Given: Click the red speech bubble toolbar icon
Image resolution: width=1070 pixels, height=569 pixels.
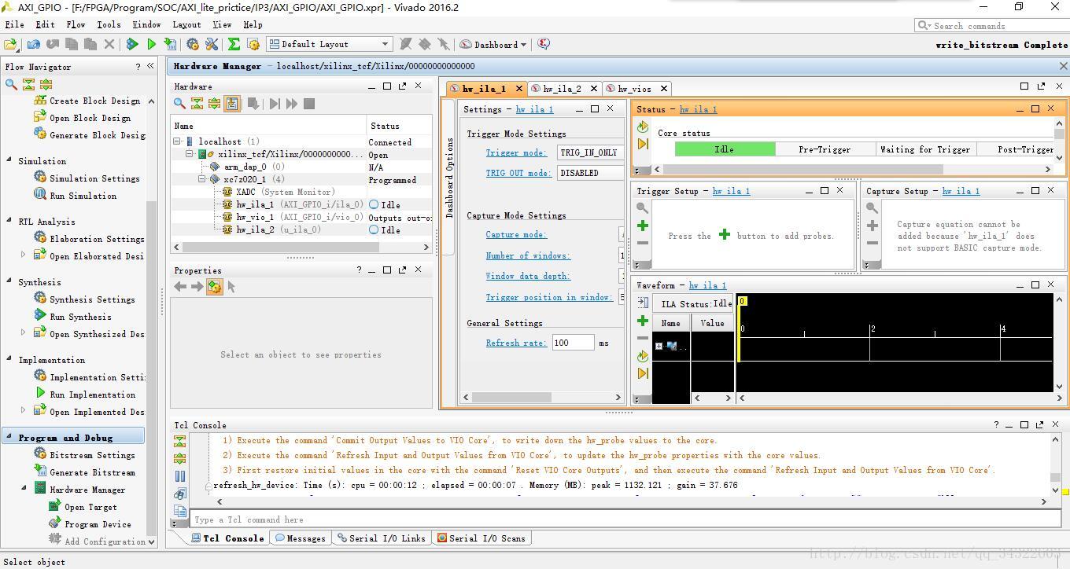Looking at the screenshot, I should 544,44.
